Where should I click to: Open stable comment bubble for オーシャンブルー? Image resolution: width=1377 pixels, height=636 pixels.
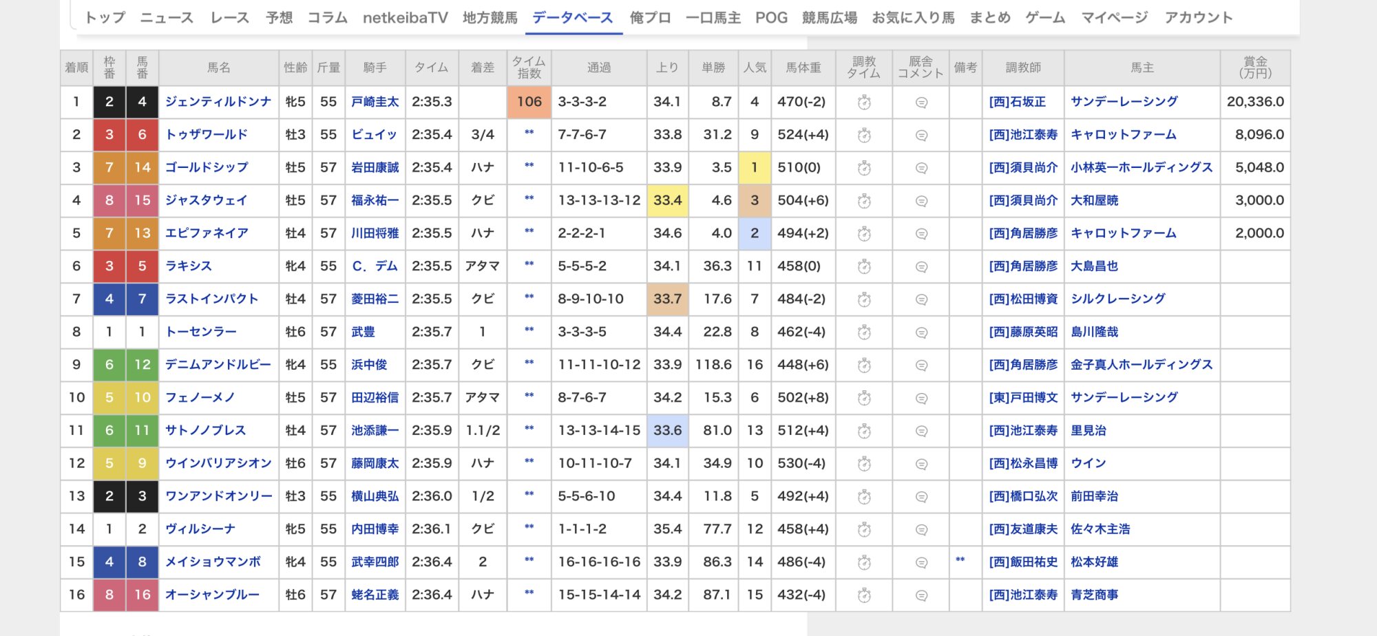pyautogui.click(x=921, y=595)
